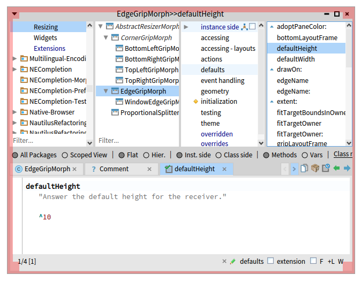Expand the Multilingual-Encoding package
The image size is (361, 282).
pyautogui.click(x=15, y=58)
